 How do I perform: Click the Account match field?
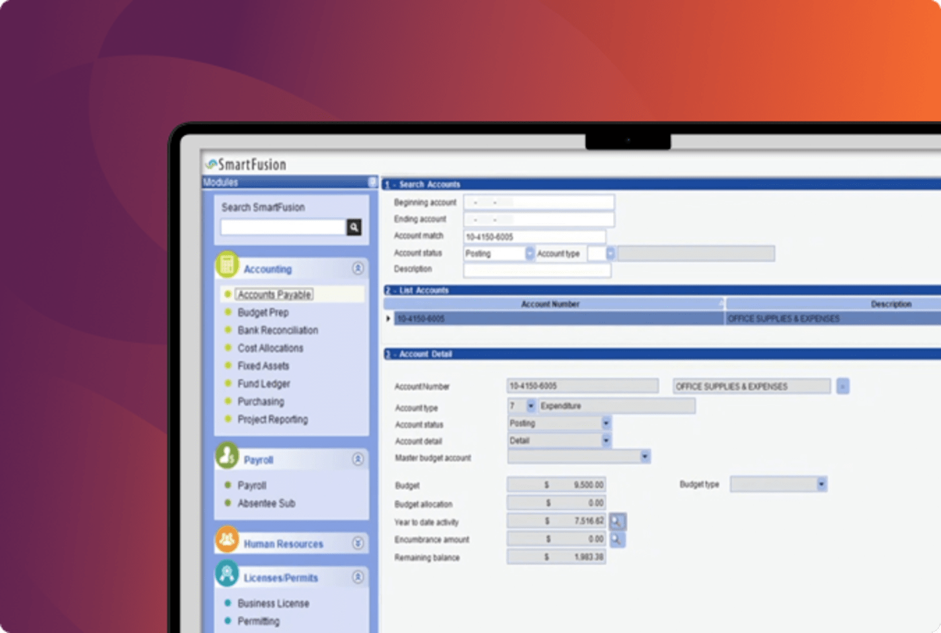(534, 237)
